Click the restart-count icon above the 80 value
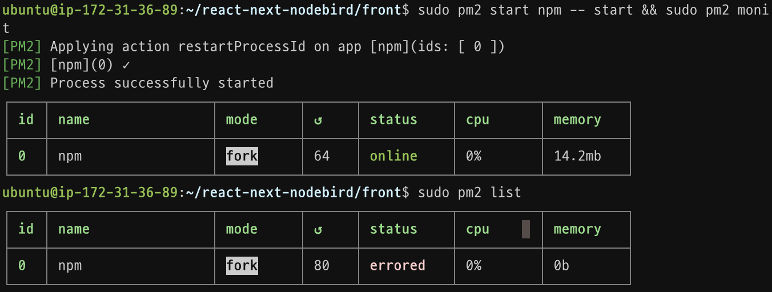The width and height of the screenshot is (772, 292). tap(318, 230)
